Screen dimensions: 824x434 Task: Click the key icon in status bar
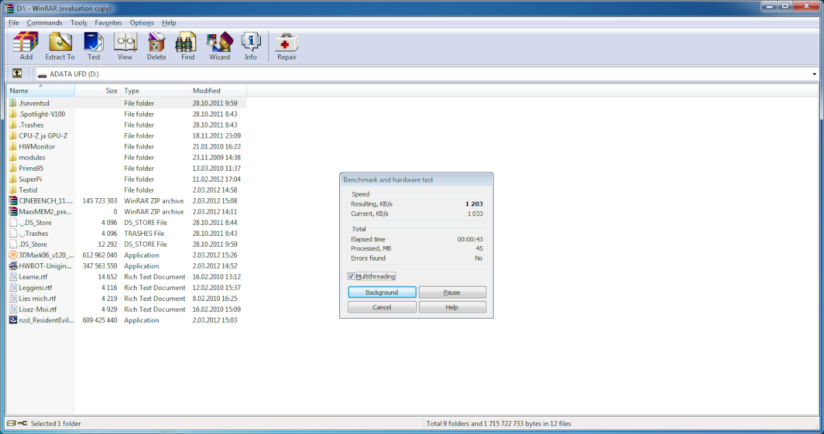coord(23,424)
